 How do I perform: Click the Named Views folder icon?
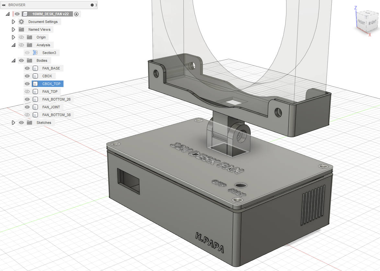[x=21, y=29]
